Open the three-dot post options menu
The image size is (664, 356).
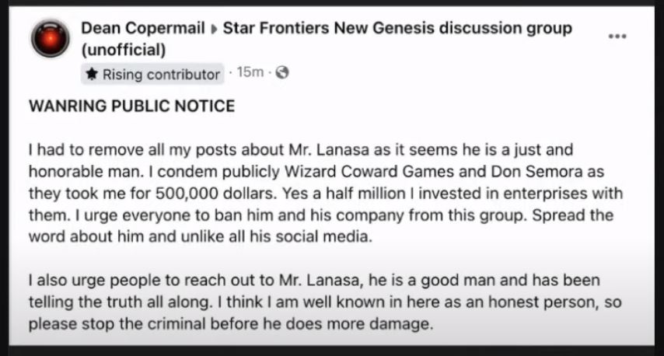617,37
